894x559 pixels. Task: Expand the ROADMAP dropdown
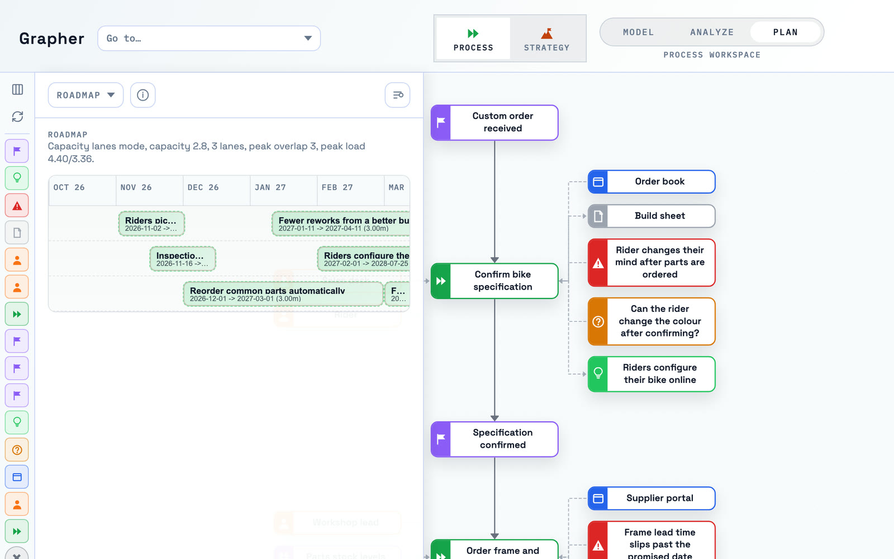click(x=85, y=95)
